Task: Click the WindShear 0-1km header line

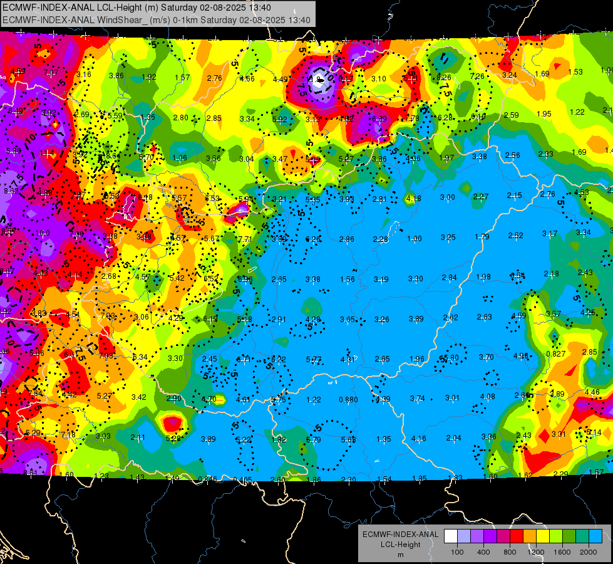Action: (157, 20)
